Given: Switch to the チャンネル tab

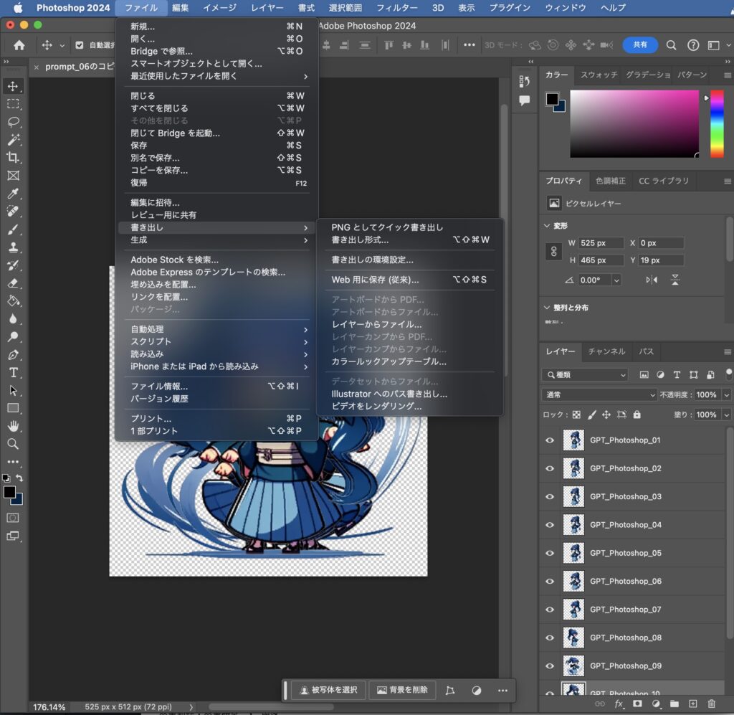Looking at the screenshot, I should pos(606,351).
